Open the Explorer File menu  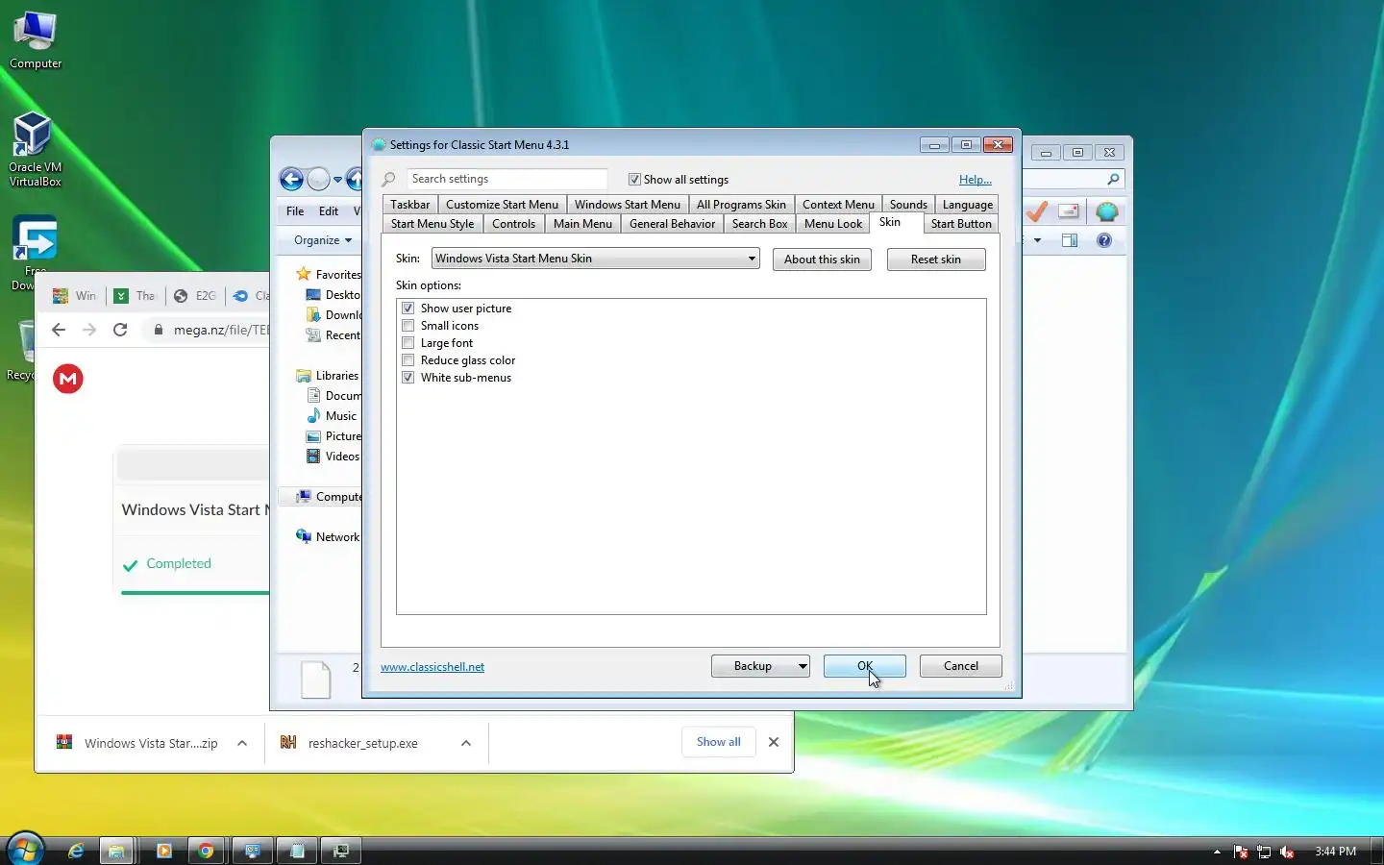295,211
